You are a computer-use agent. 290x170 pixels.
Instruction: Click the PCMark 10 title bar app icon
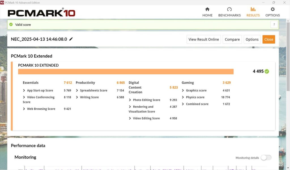[2, 3]
